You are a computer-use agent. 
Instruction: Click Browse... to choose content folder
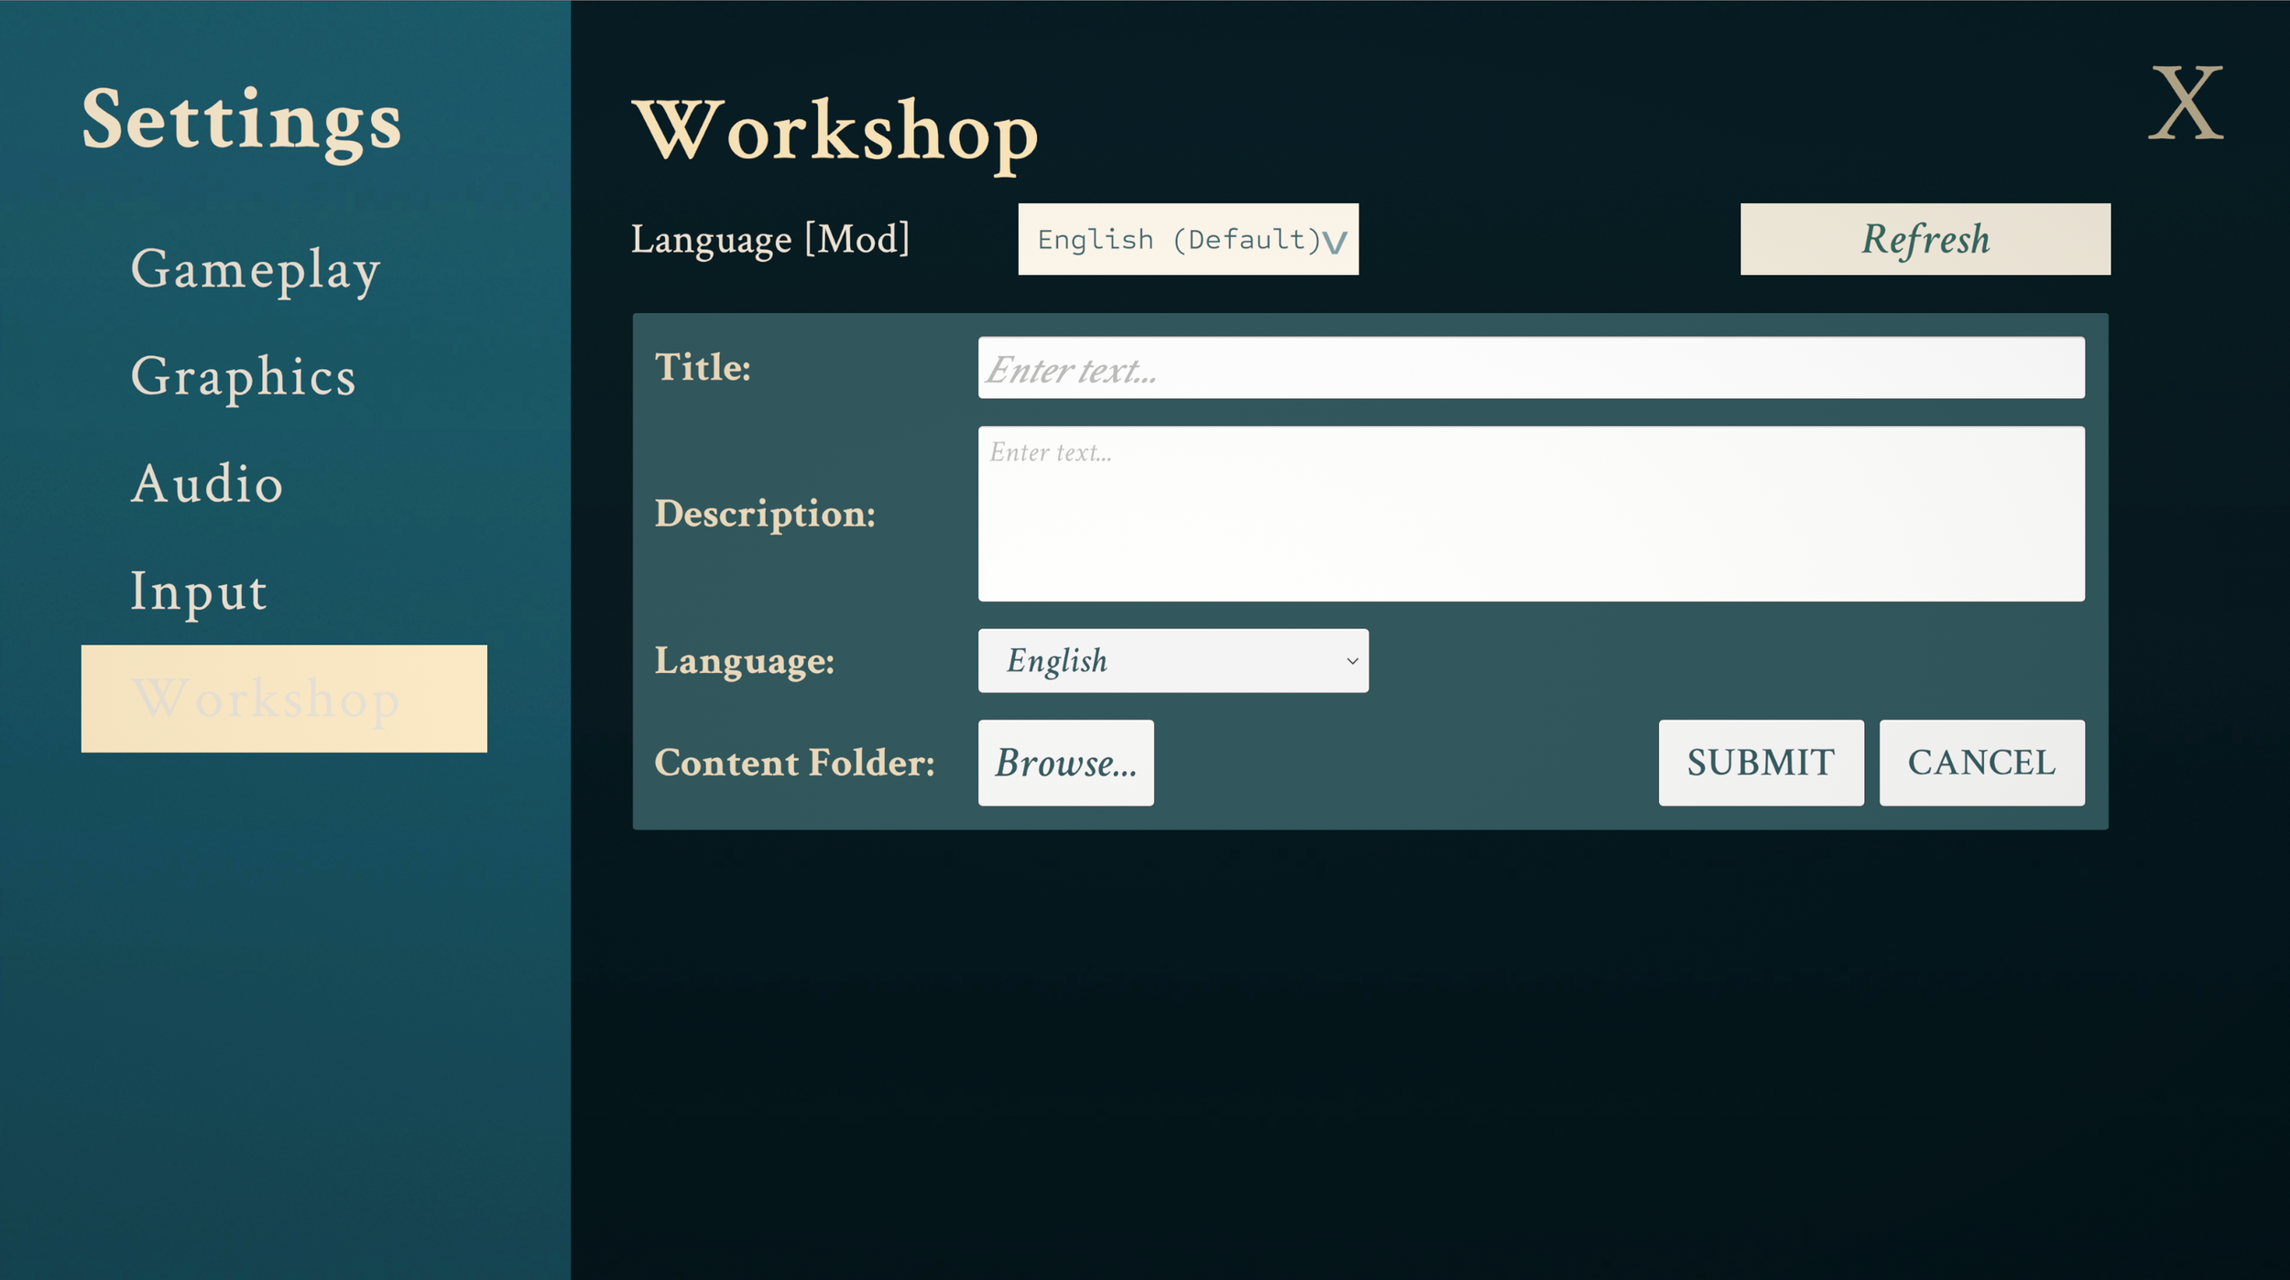point(1065,763)
